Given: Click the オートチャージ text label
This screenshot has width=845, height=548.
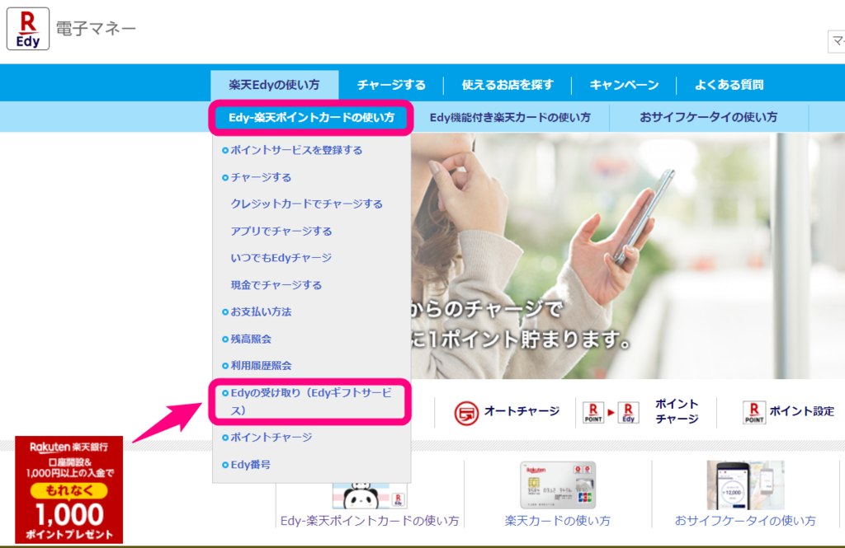Looking at the screenshot, I should [522, 411].
